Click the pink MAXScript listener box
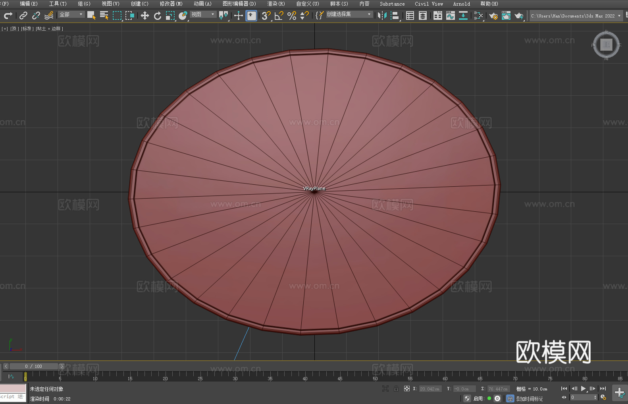 tap(13, 389)
